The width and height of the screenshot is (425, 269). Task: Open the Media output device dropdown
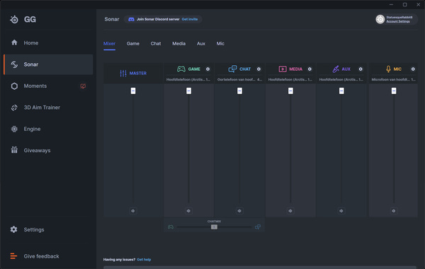click(290, 79)
